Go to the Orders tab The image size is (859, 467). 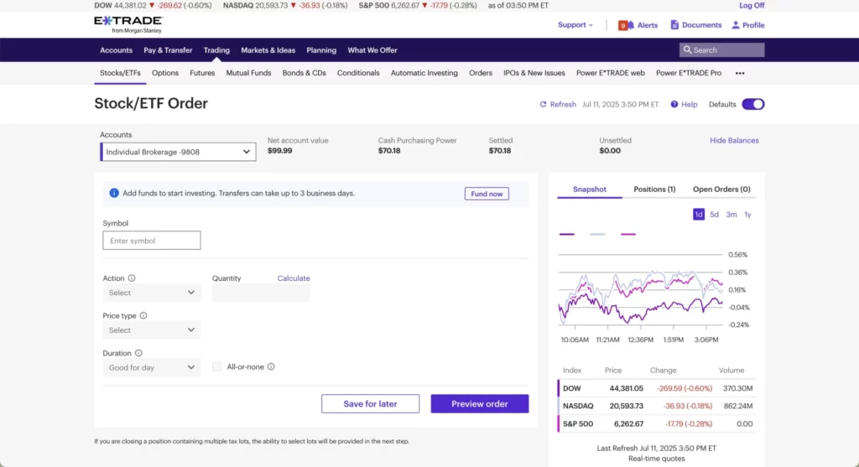[x=481, y=73]
